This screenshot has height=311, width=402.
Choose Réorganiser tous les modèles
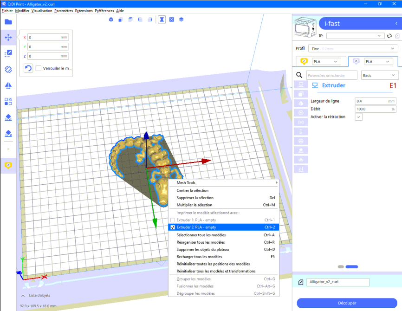[224, 242]
